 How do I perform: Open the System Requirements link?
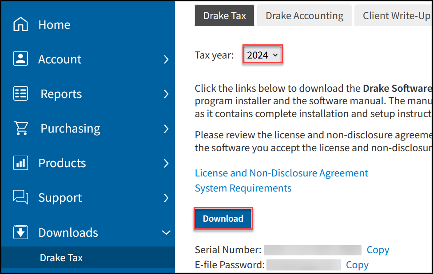[x=243, y=188]
